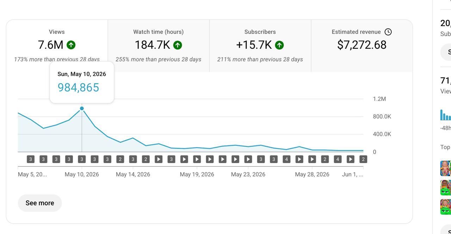Open the 2-video marker for May 15
Screen dimensions: 451x234
146,159
